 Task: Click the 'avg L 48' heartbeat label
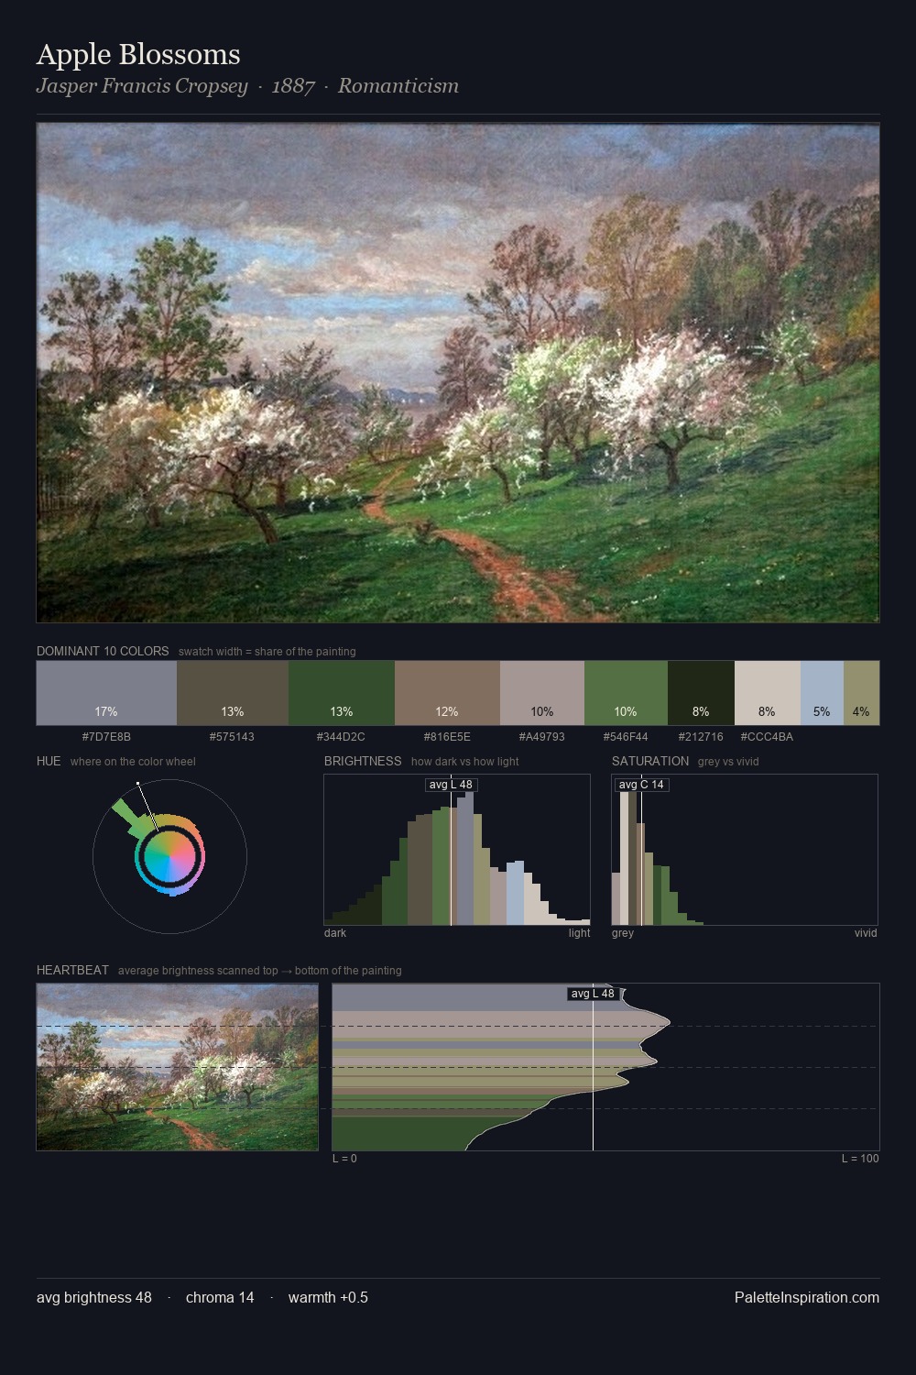point(593,994)
